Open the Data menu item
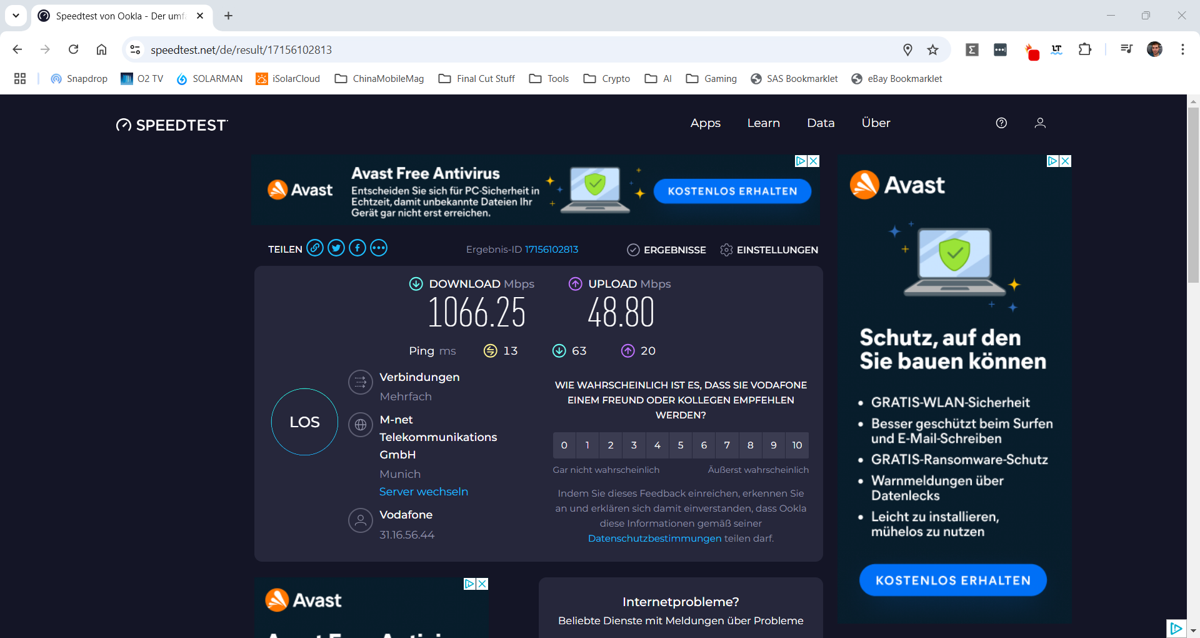1200x638 pixels. [821, 123]
